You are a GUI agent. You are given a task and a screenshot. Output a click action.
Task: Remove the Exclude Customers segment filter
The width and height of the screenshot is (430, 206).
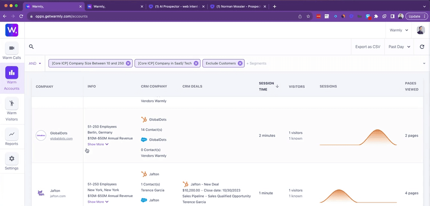tap(240, 63)
